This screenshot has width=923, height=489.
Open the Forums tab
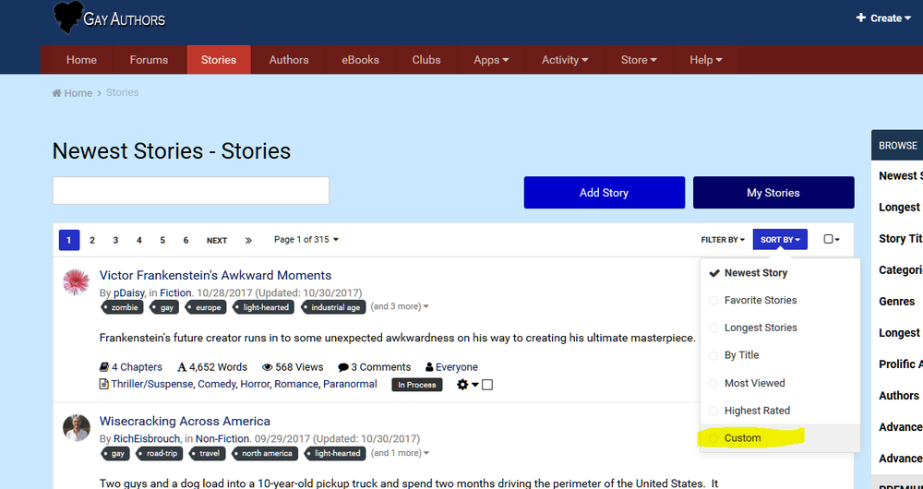(x=149, y=59)
